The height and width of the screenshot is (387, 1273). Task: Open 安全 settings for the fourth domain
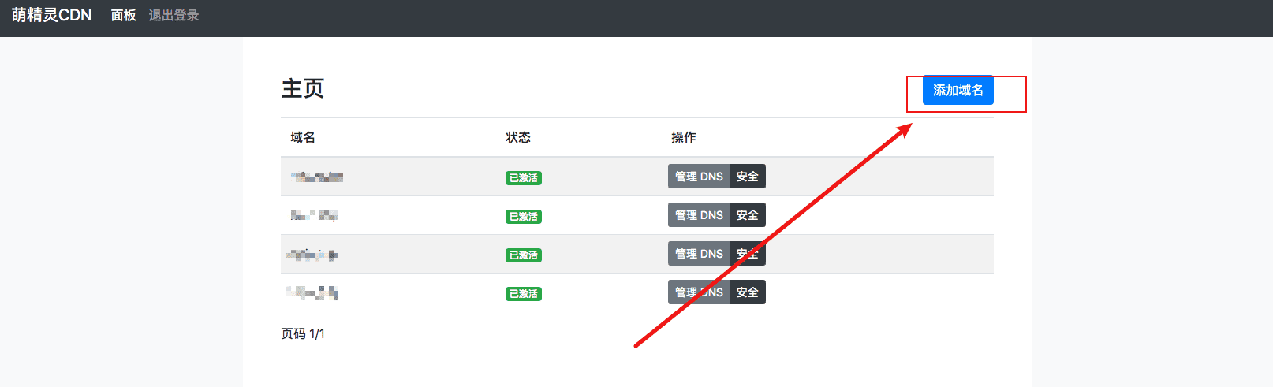coord(748,292)
